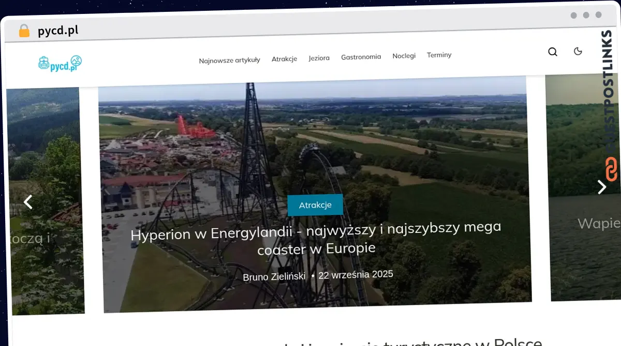This screenshot has height=346, width=621.
Task: Toggle dark mode moon icon
Action: click(x=578, y=51)
